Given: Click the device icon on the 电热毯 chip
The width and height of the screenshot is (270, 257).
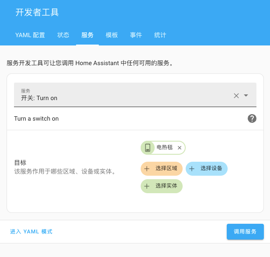Looking at the screenshot, I should tap(148, 148).
